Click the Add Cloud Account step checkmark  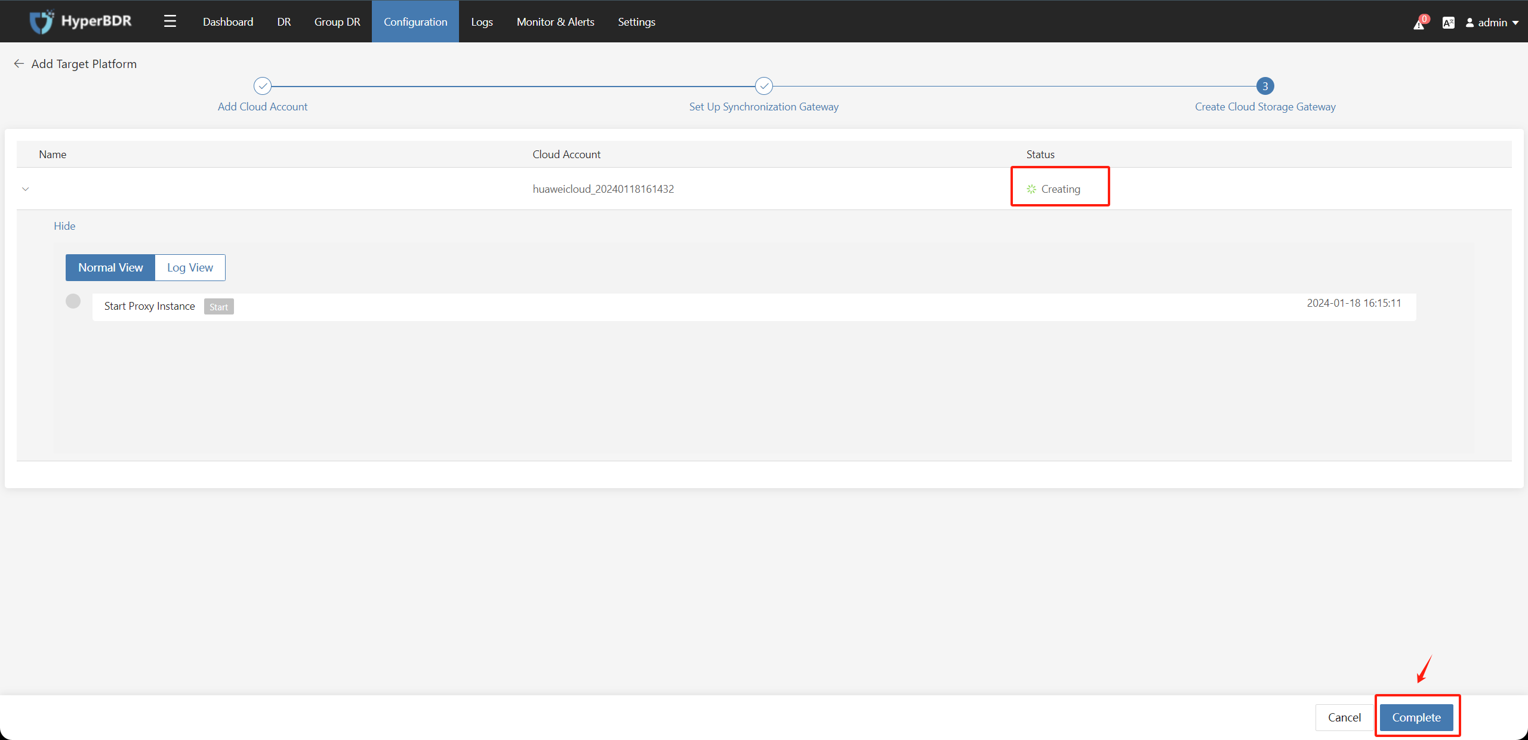point(263,86)
